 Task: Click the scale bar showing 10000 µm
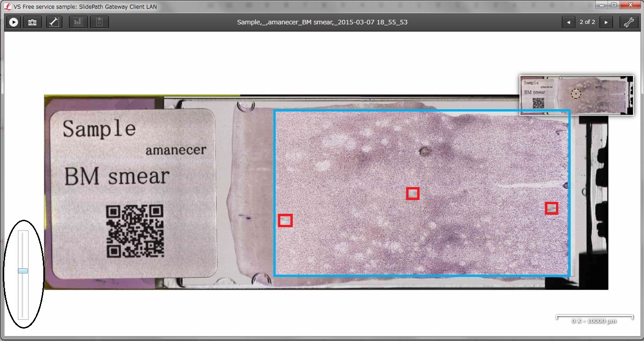(x=594, y=319)
